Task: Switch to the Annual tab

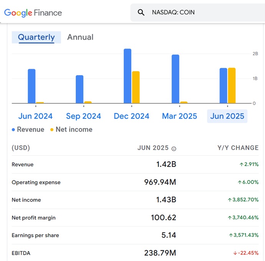Action: coord(80,37)
